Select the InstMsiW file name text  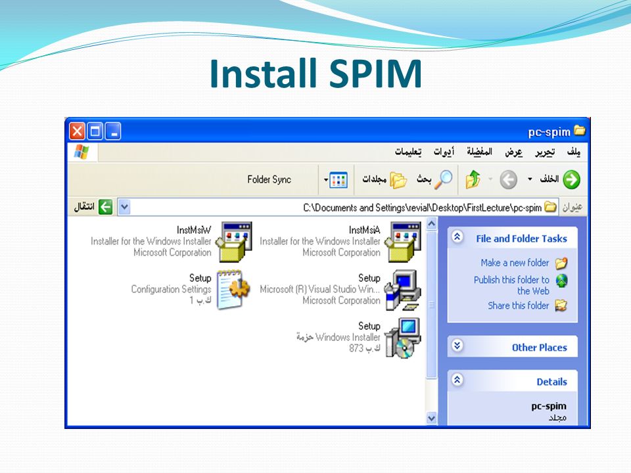coord(193,230)
